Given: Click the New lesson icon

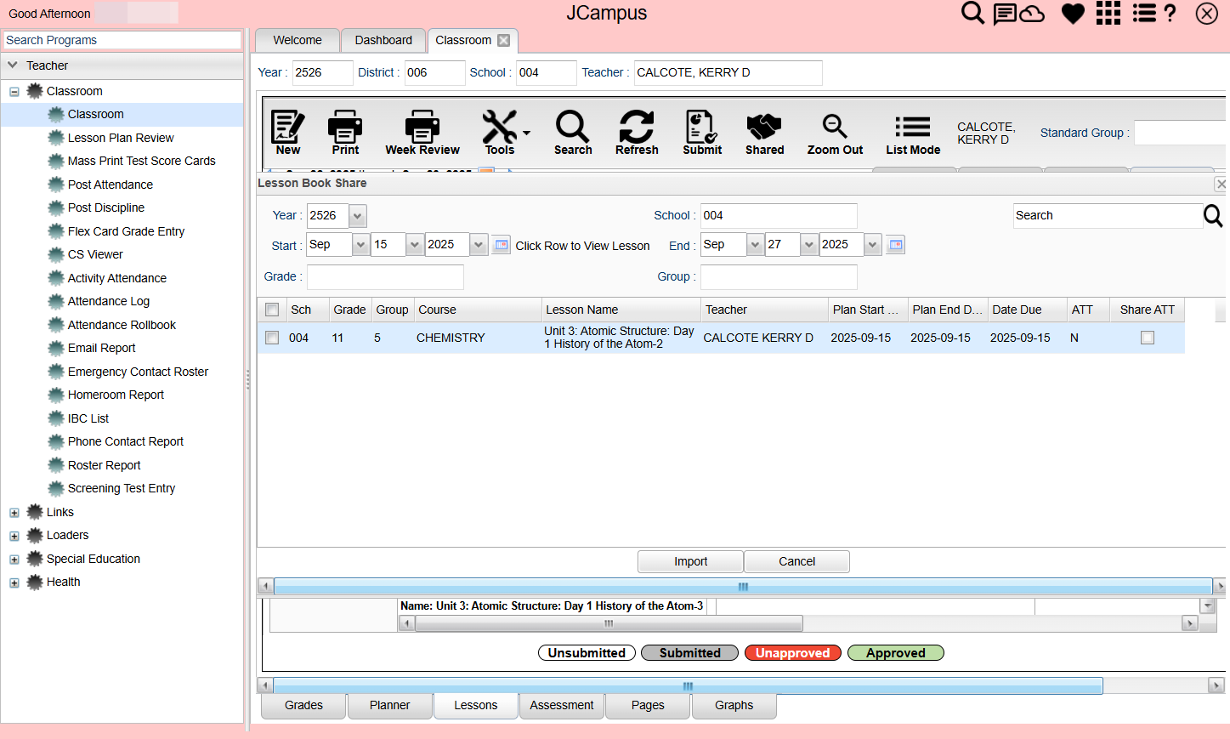Looking at the screenshot, I should tap(288, 133).
